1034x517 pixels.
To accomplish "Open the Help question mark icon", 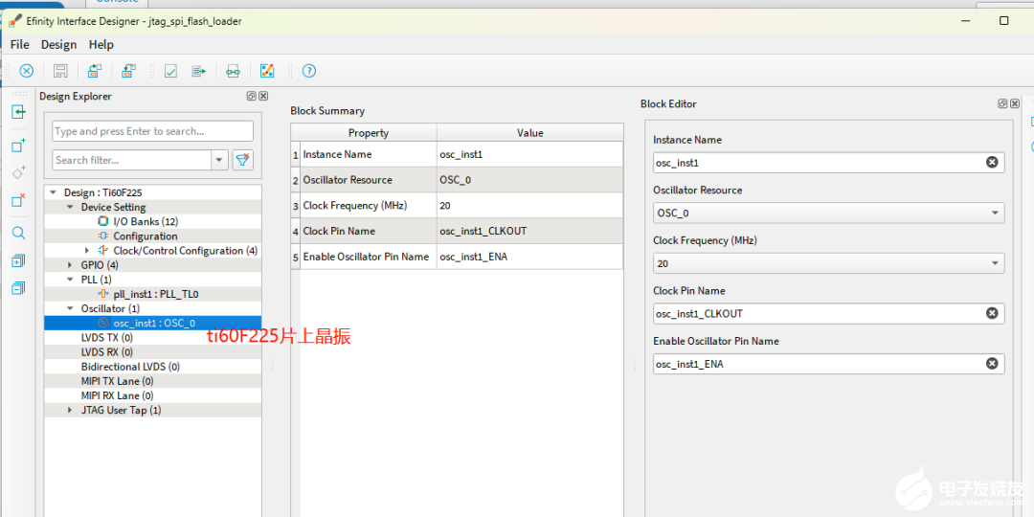I will [308, 71].
